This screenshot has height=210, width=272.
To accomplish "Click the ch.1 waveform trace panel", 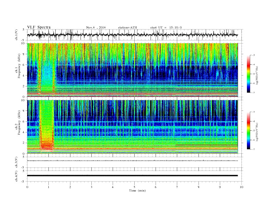I will (x=135, y=35).
